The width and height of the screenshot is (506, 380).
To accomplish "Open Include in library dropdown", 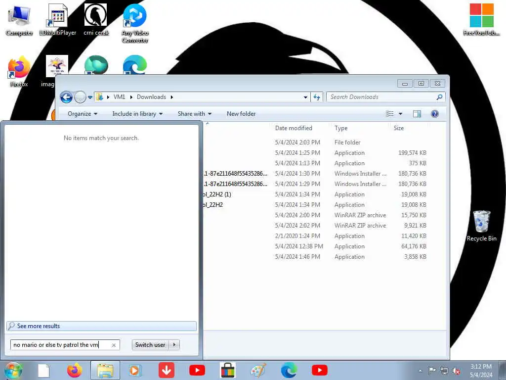I will pyautogui.click(x=137, y=114).
